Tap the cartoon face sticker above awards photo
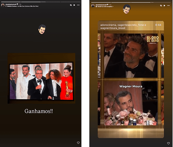 tap(42, 29)
